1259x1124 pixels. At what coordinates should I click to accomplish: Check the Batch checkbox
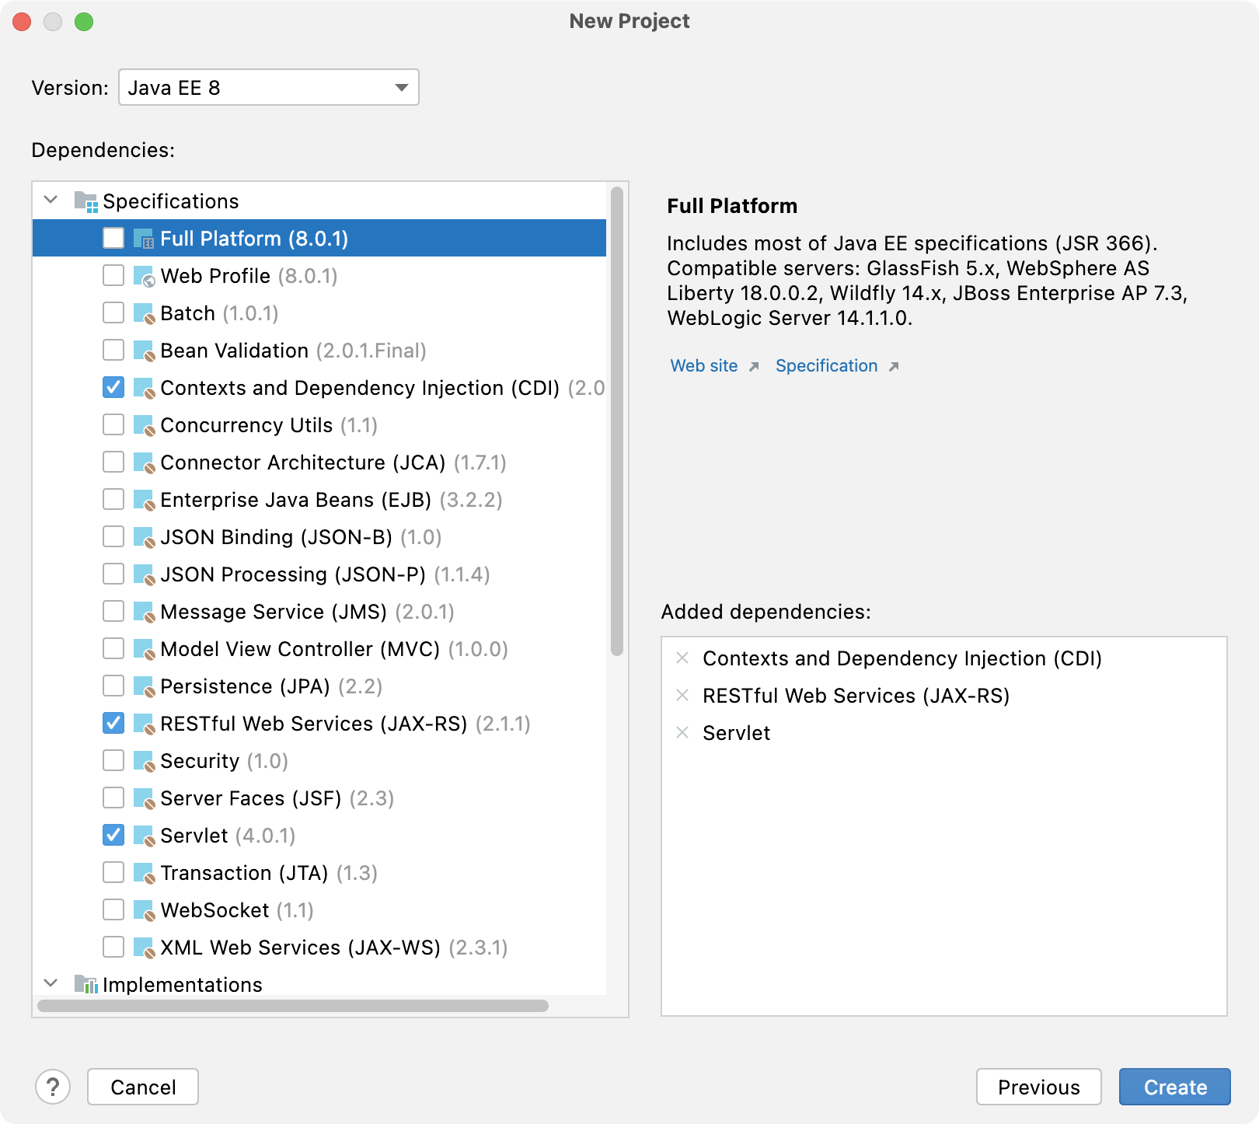click(x=113, y=312)
